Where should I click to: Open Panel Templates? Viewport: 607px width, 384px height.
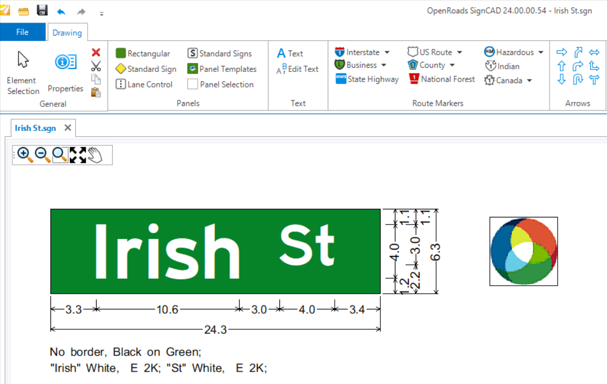point(222,69)
